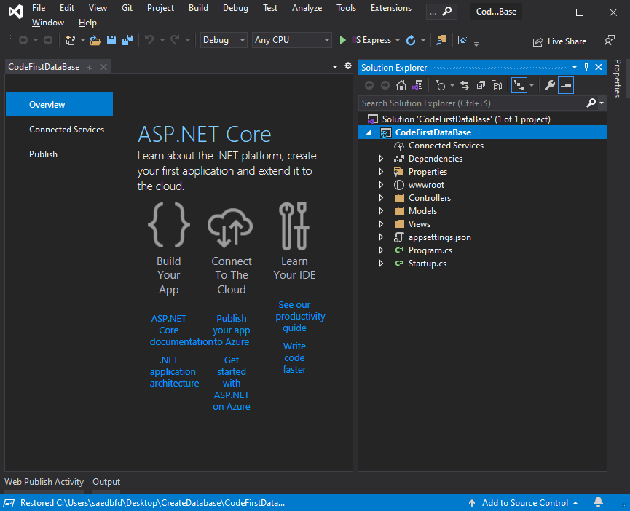The height and width of the screenshot is (511, 630).
Task: Open the document window settings gear
Action: click(348, 66)
